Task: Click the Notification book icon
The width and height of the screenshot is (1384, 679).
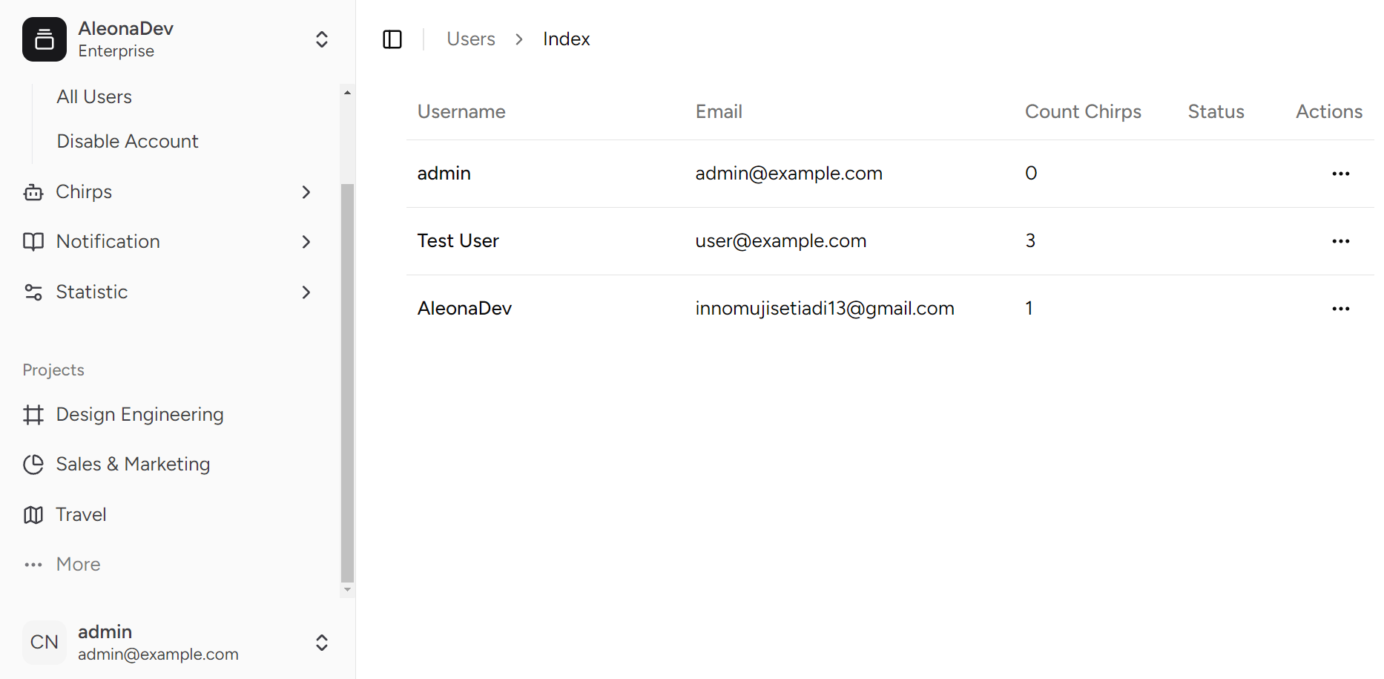Action: click(x=33, y=242)
